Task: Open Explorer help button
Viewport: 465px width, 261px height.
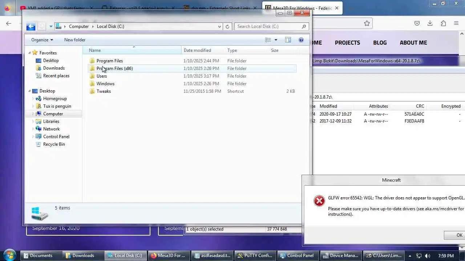Action: pyautogui.click(x=301, y=40)
